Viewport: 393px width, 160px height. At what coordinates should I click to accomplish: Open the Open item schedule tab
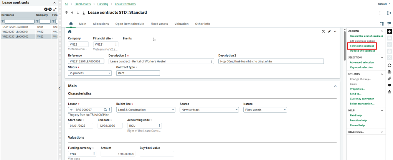[129, 24]
